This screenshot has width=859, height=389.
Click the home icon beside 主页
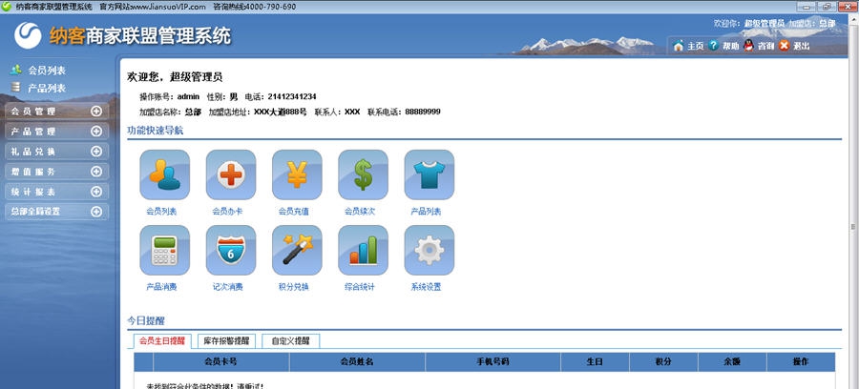679,46
